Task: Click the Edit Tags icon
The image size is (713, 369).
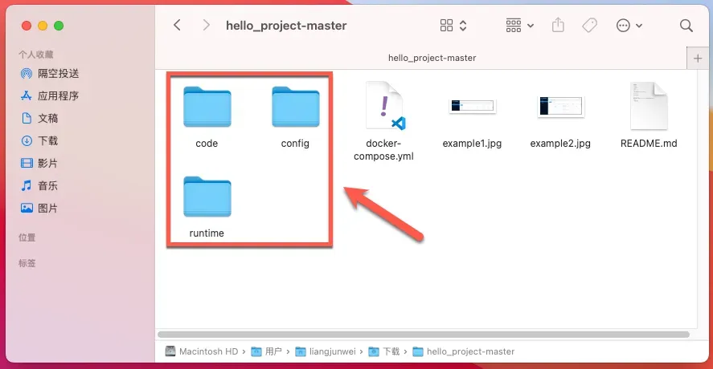Action: tap(589, 26)
